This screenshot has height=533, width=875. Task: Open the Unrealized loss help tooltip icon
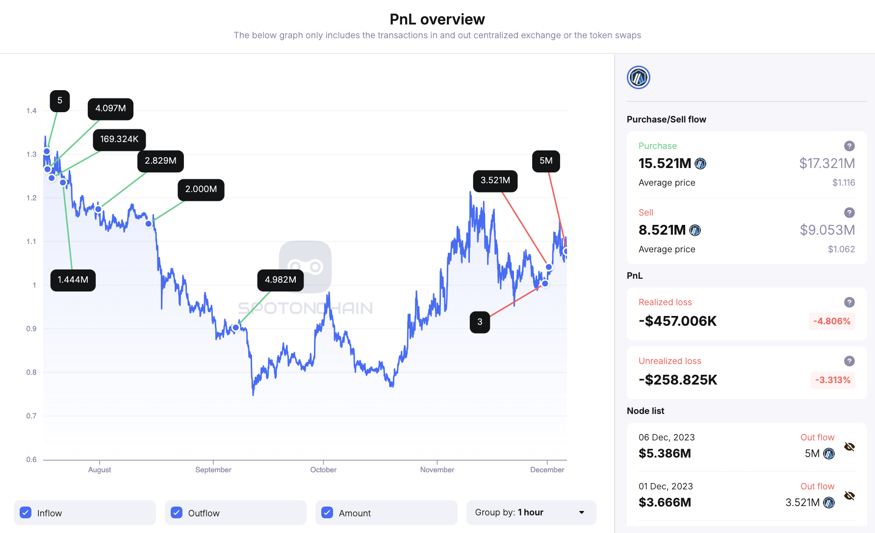(x=849, y=361)
